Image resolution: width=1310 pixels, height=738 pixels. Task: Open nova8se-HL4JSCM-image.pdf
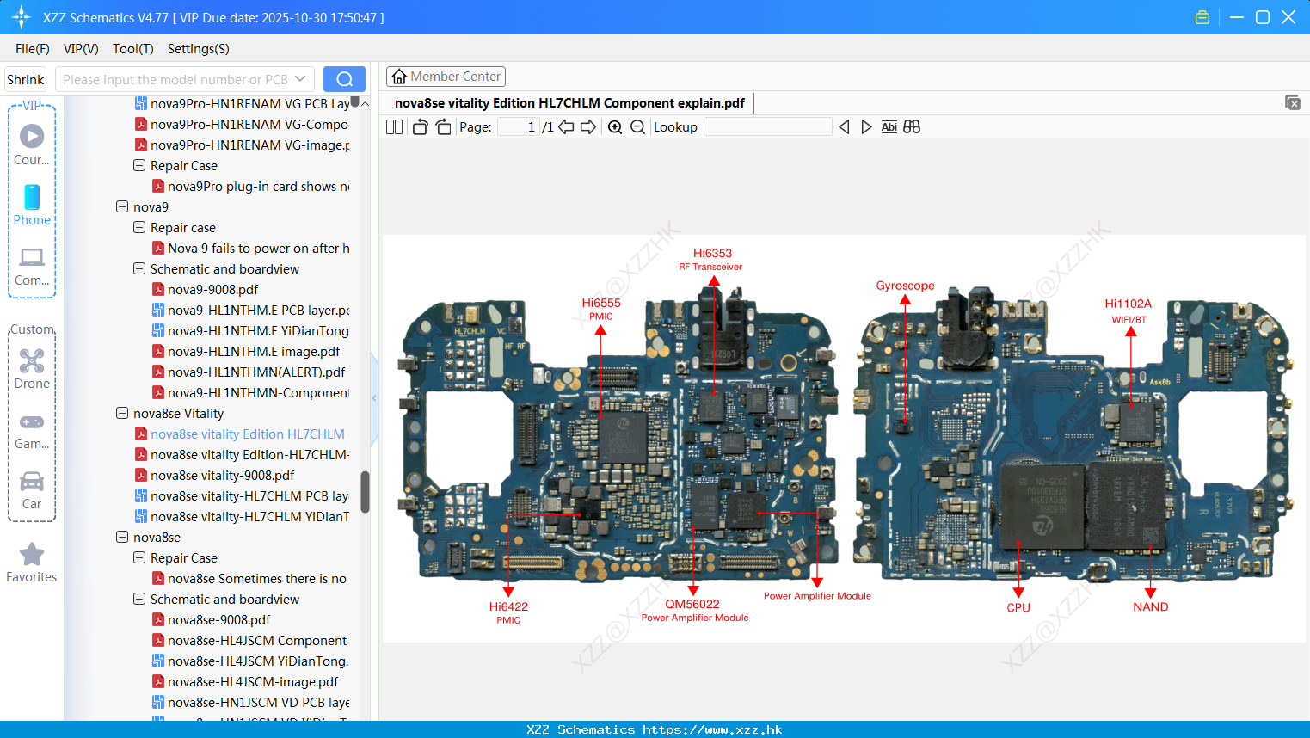pos(245,681)
